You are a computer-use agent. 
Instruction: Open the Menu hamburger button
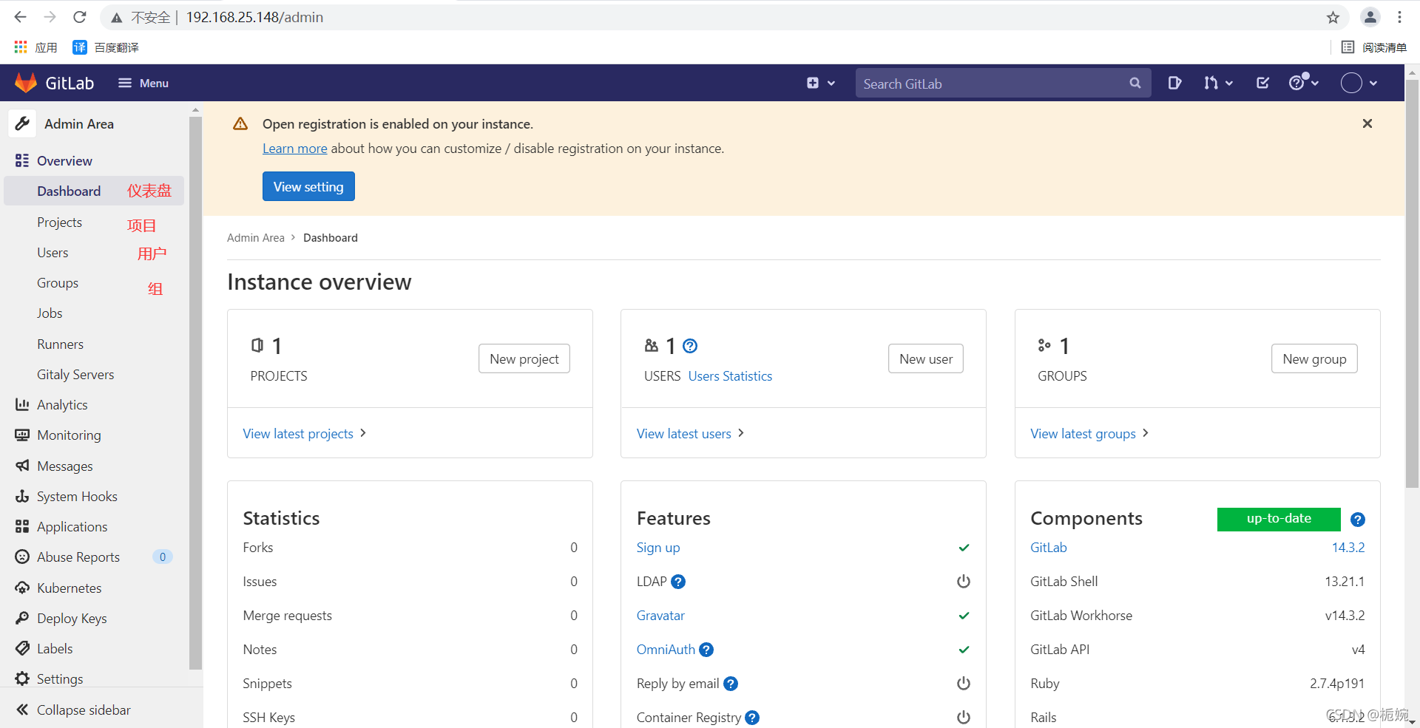click(143, 83)
